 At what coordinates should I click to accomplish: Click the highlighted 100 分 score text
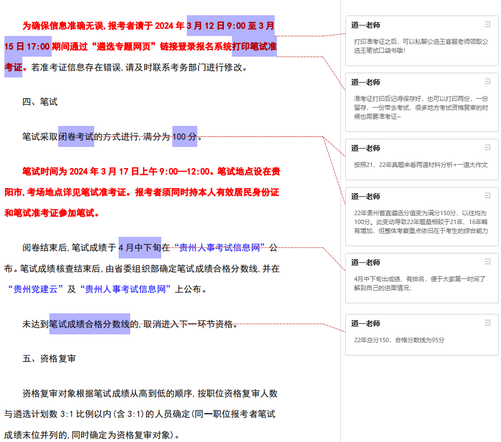tap(185, 136)
